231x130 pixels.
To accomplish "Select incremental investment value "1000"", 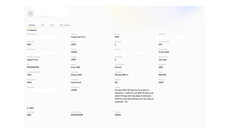I will [x=29, y=75].
